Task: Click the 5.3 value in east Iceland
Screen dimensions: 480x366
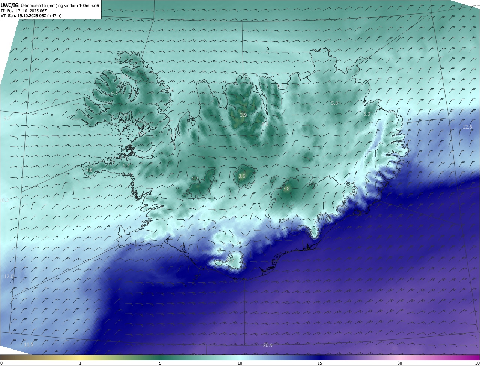Action: pyautogui.click(x=367, y=114)
